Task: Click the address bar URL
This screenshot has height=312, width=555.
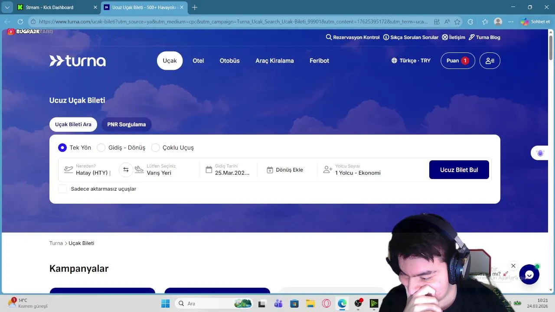Action: (233, 22)
